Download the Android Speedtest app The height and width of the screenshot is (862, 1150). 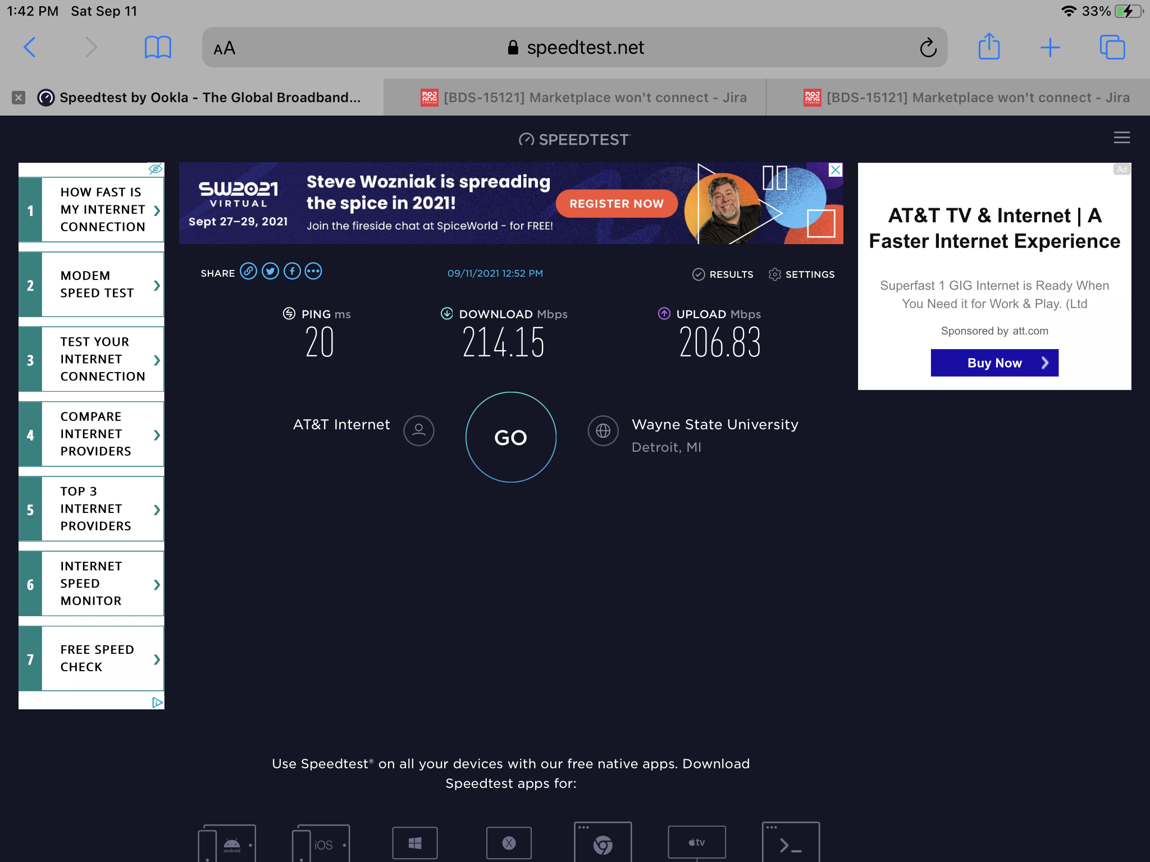227,843
